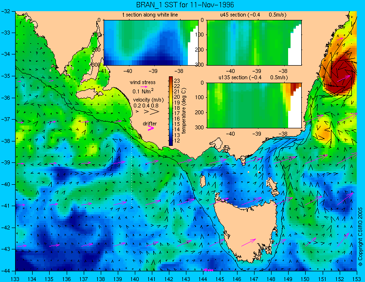
Task: Click latitude axis label -42
Action: [5, 228]
